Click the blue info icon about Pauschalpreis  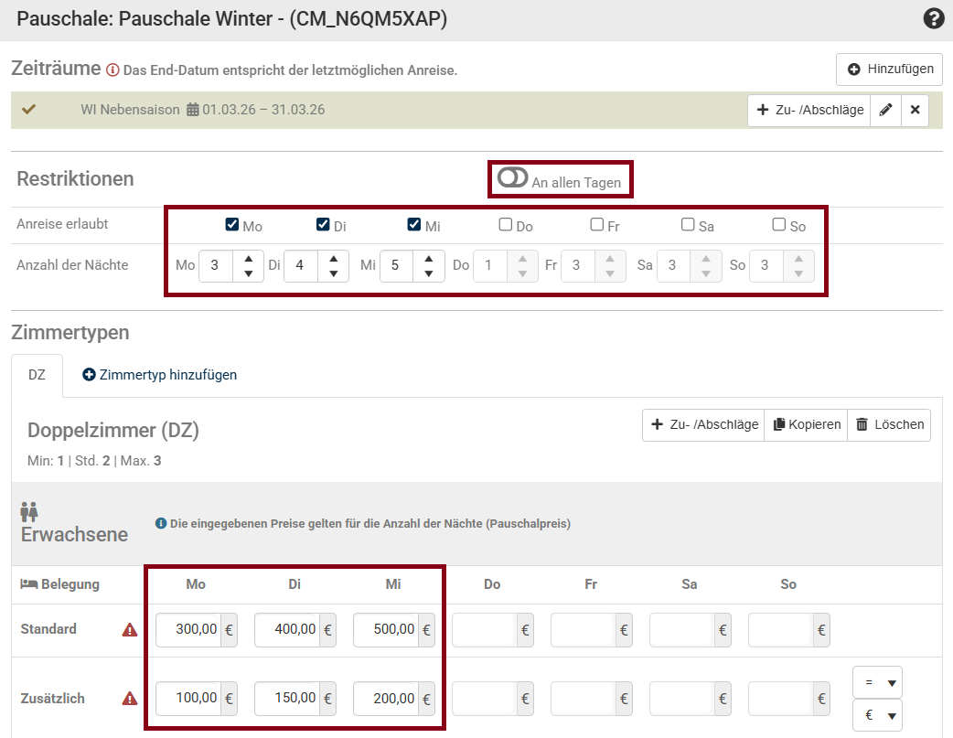click(161, 523)
